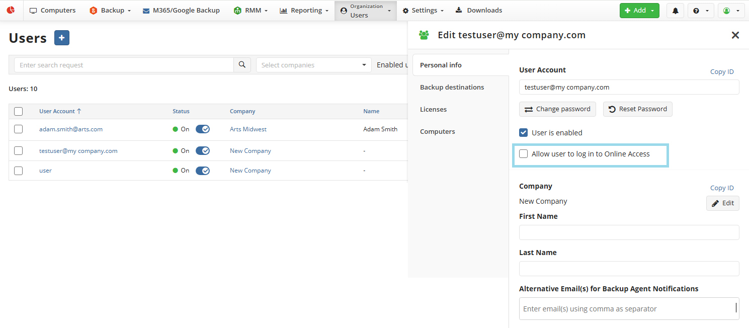Viewport: 749px width, 328px height.
Task: Click the red logo home icon
Action: [x=11, y=10]
